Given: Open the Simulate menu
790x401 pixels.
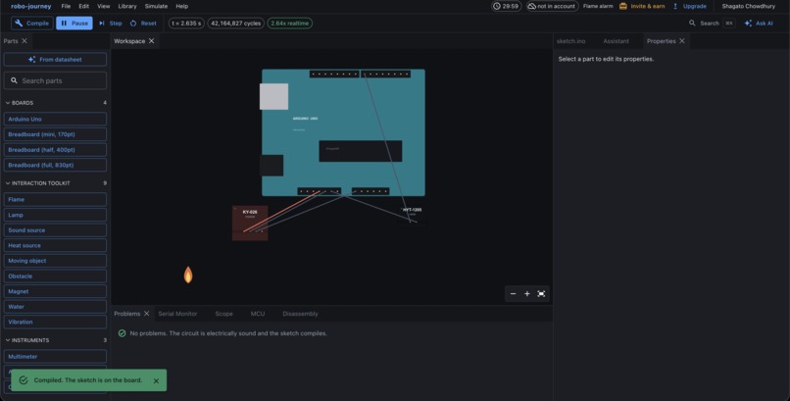Looking at the screenshot, I should (156, 6).
